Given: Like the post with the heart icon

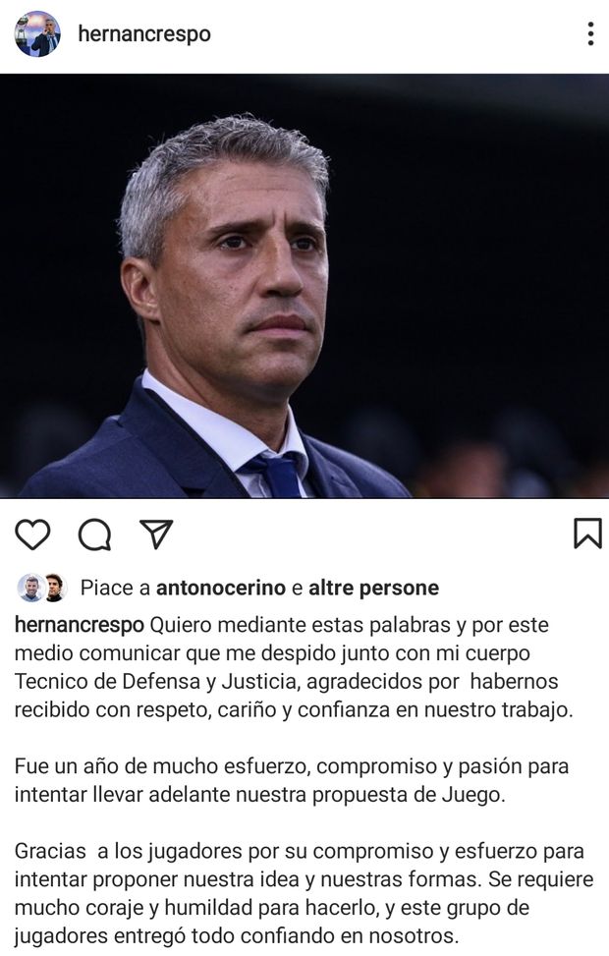Looking at the screenshot, I should point(32,534).
